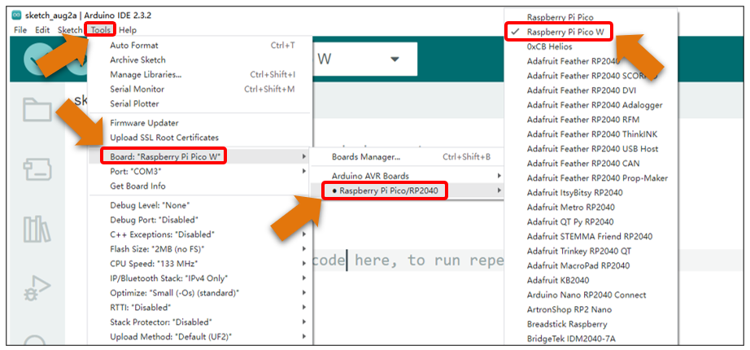The width and height of the screenshot is (750, 350).
Task: Open the File menu
Action: coord(20,29)
